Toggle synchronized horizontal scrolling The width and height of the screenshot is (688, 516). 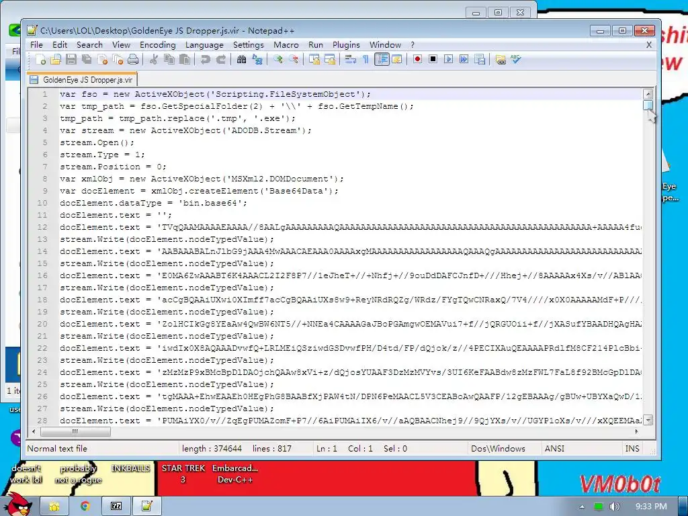click(329, 59)
